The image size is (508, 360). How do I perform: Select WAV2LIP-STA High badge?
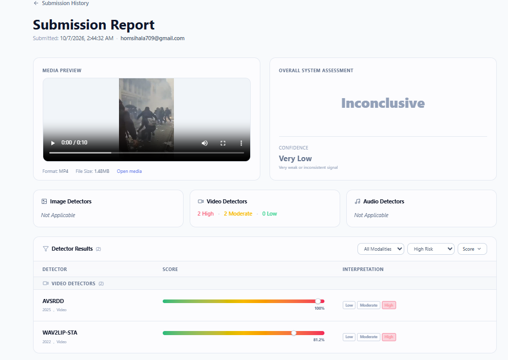(389, 337)
